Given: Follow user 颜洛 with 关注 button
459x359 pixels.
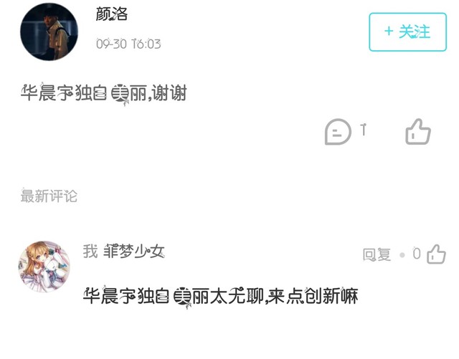Looking at the screenshot, I should (x=407, y=32).
